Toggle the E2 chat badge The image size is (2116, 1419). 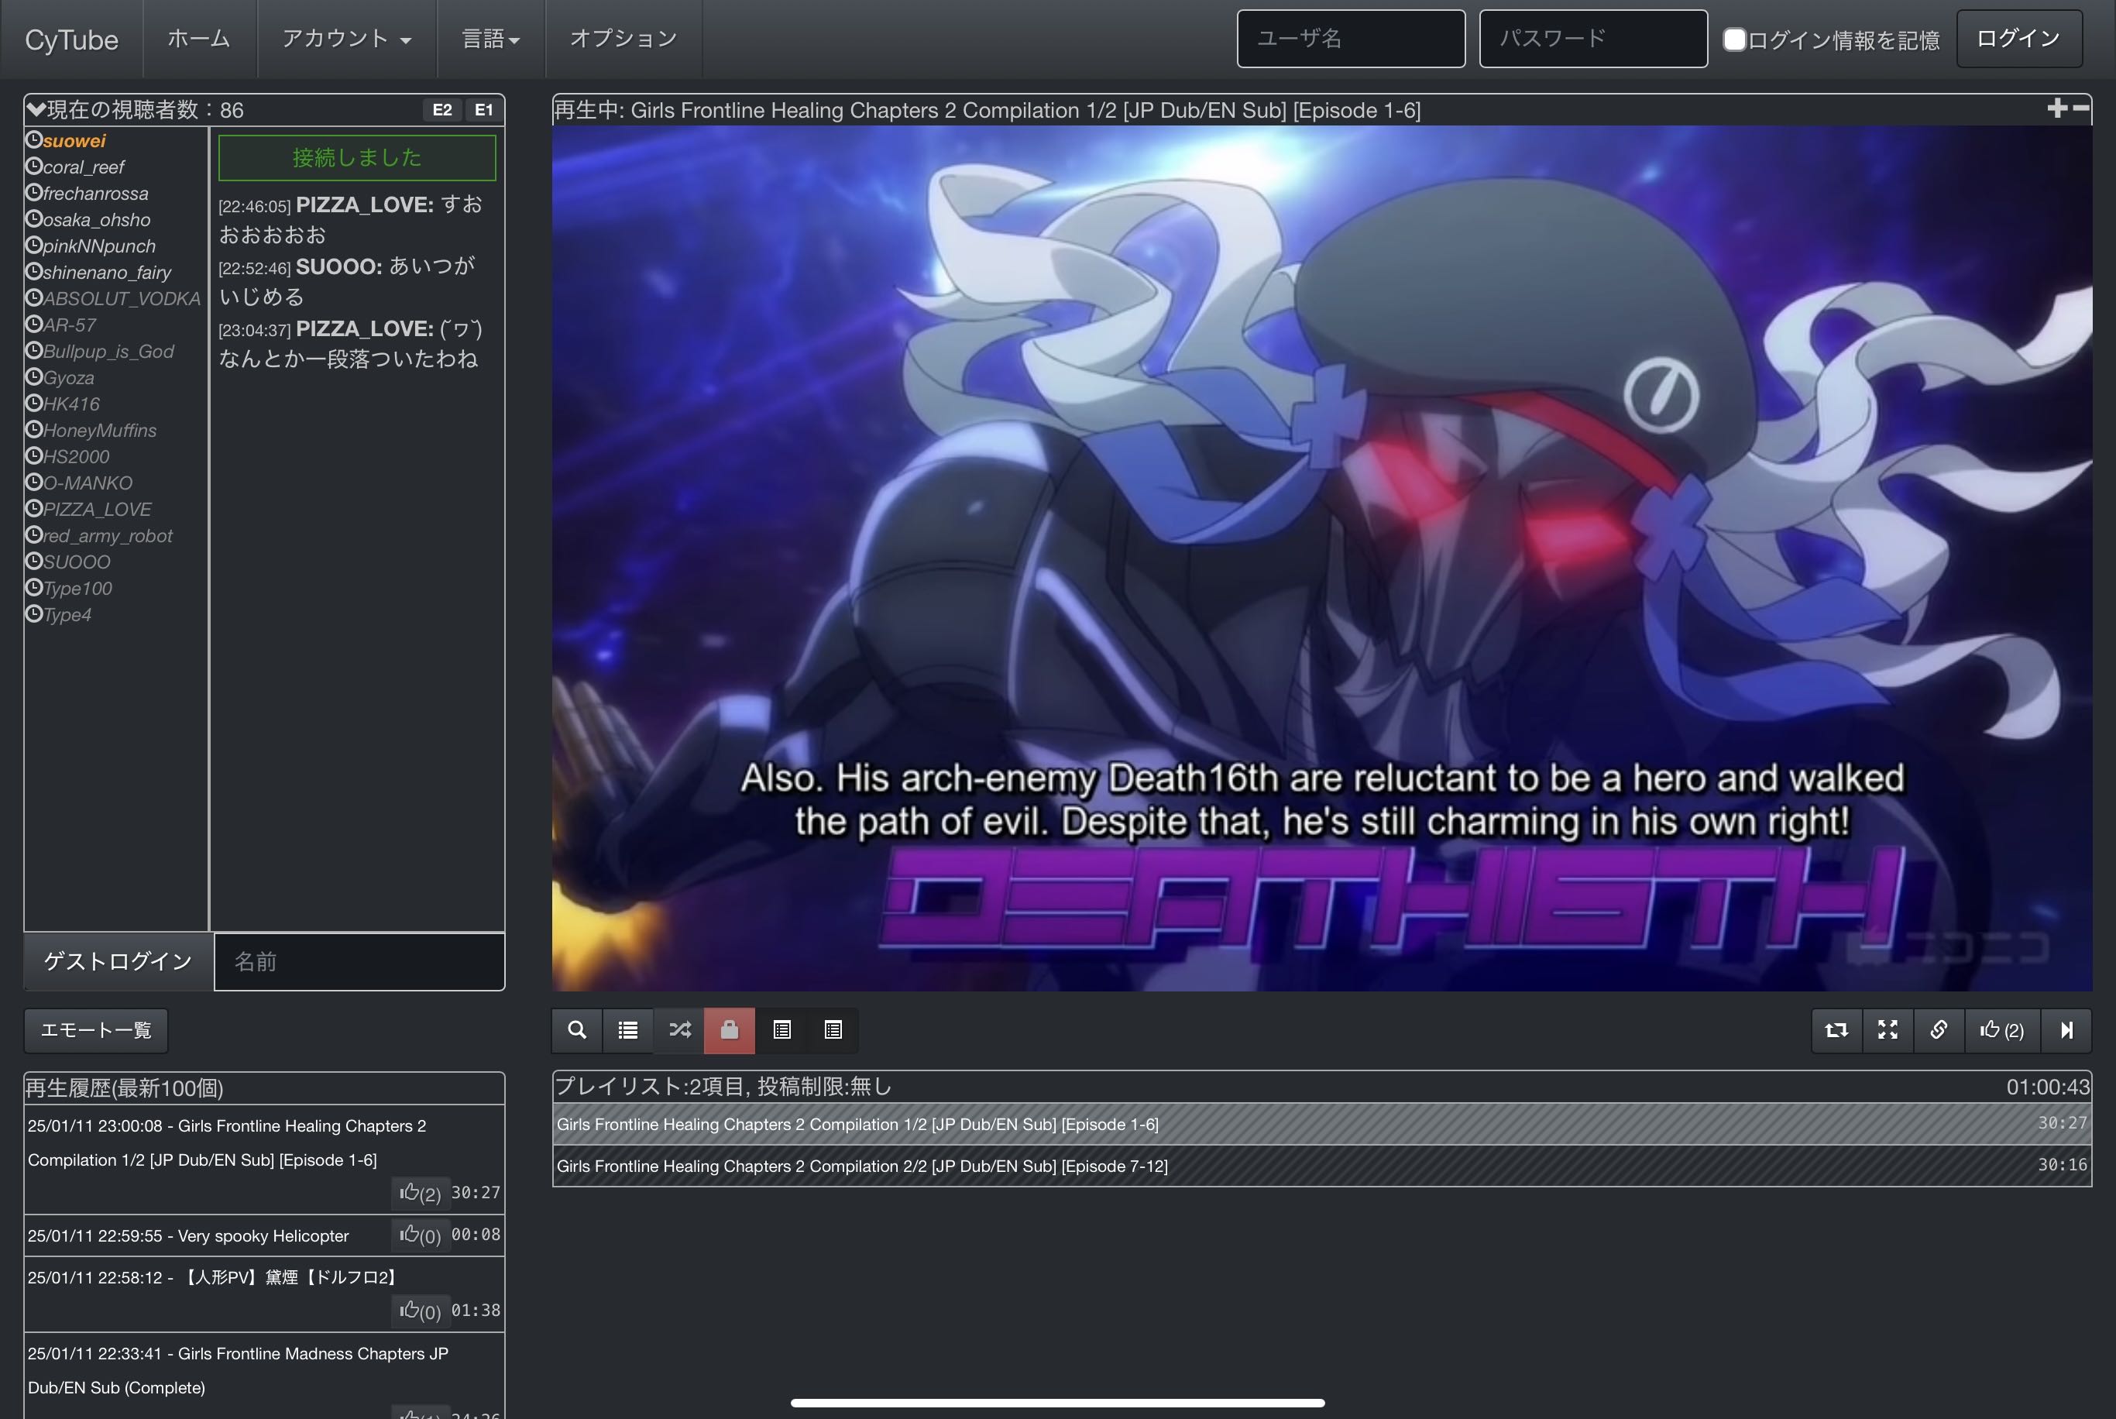tap(441, 109)
